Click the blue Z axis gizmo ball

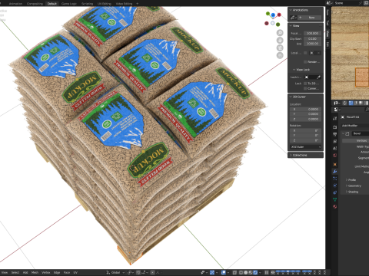coord(273,15)
